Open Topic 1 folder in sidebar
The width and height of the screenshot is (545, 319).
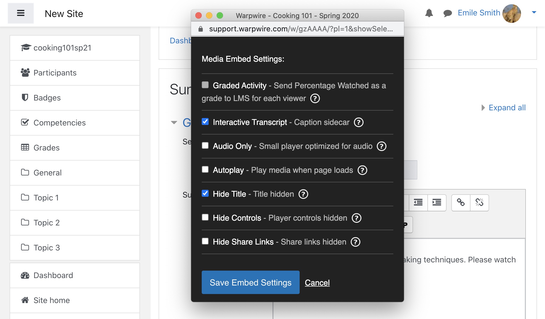pos(75,198)
